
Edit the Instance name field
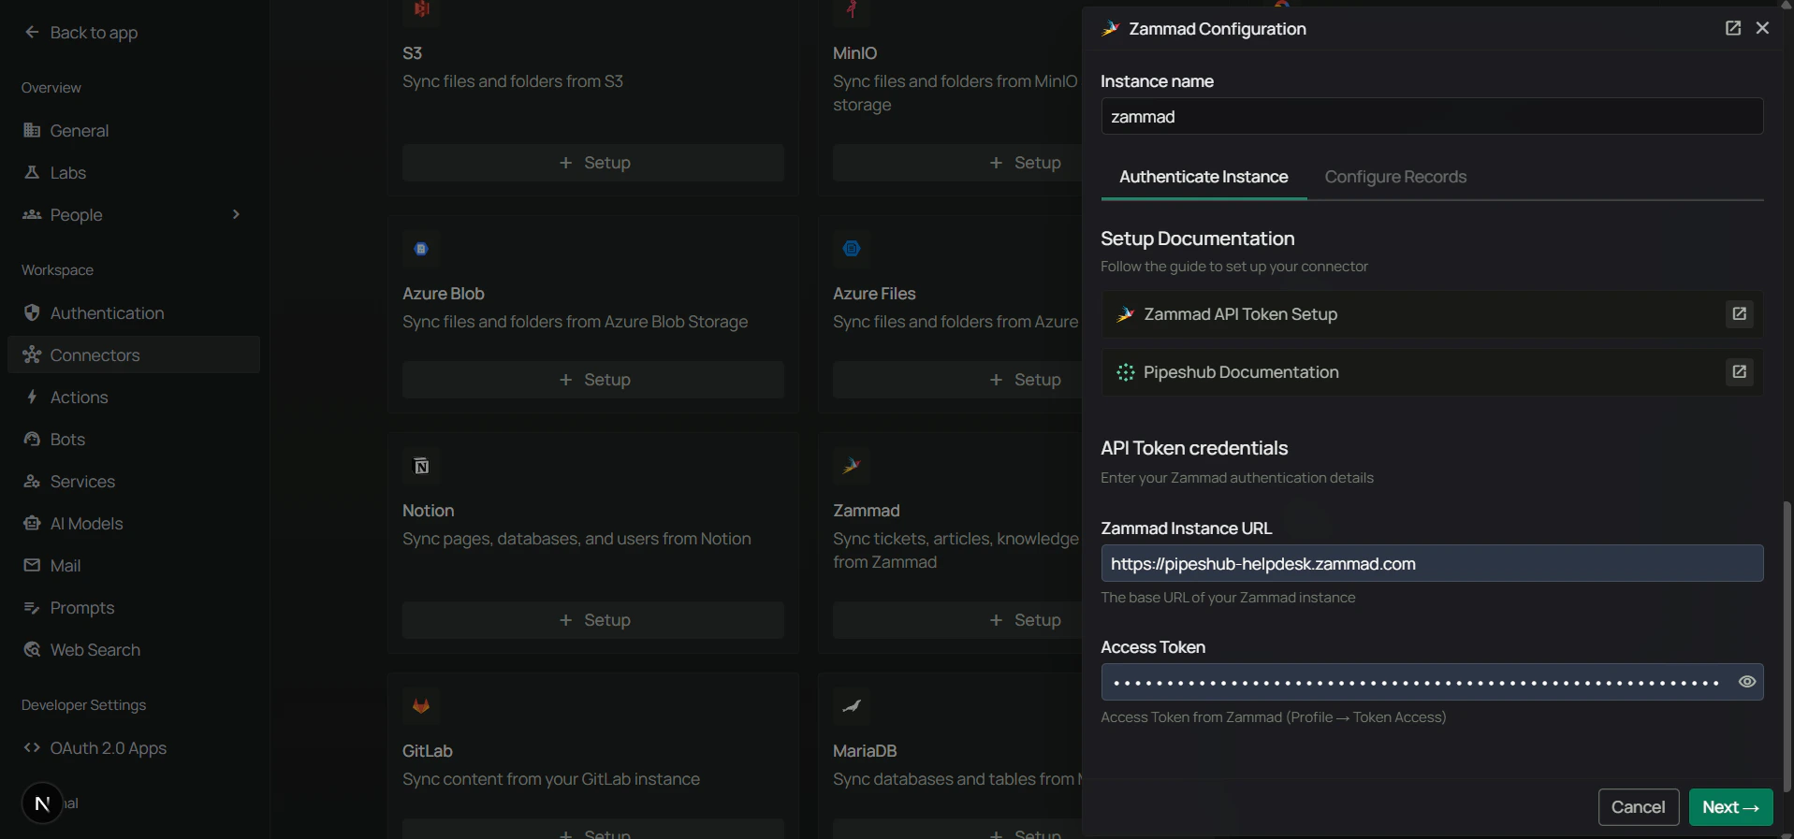coord(1432,117)
